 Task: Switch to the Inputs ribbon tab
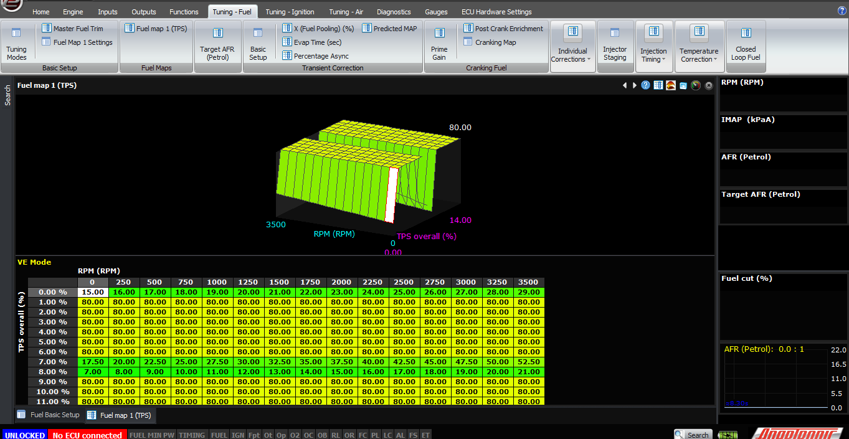pyautogui.click(x=107, y=12)
